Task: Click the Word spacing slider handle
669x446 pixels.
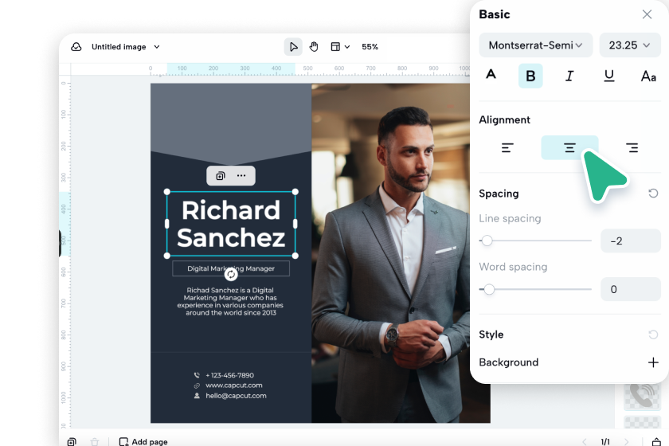Action: (x=489, y=289)
